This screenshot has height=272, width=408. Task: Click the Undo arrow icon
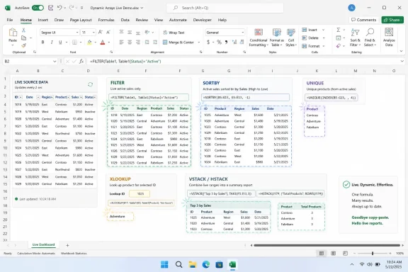click(59, 8)
